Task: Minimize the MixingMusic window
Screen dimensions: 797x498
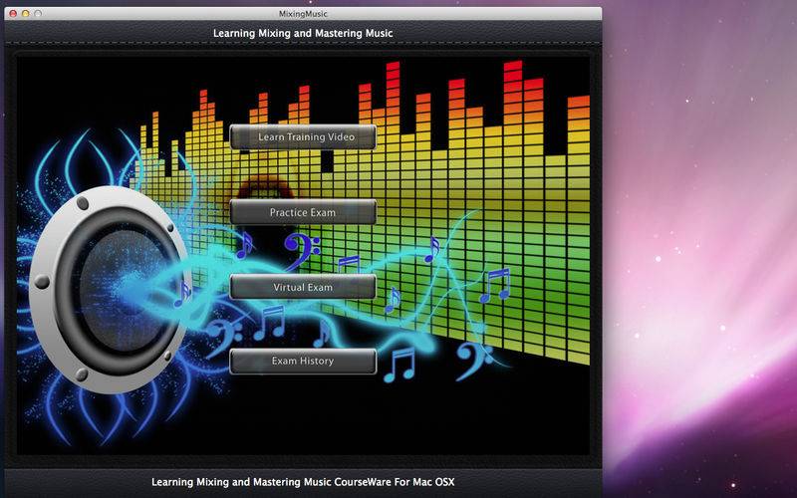Action: (x=26, y=14)
